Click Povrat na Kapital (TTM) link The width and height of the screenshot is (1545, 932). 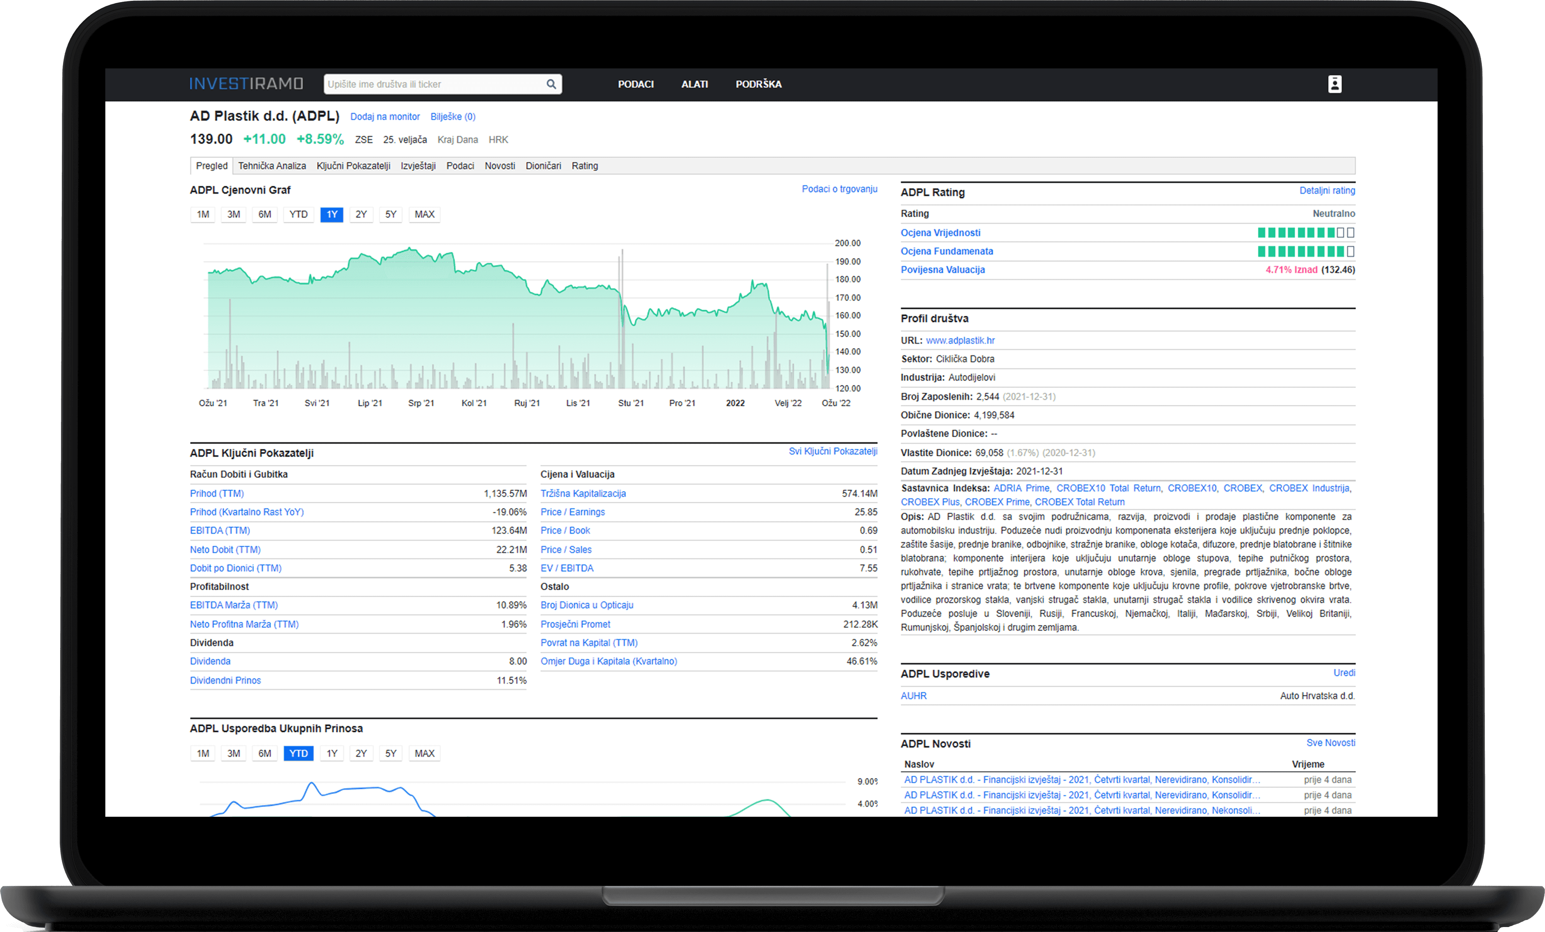tap(589, 643)
